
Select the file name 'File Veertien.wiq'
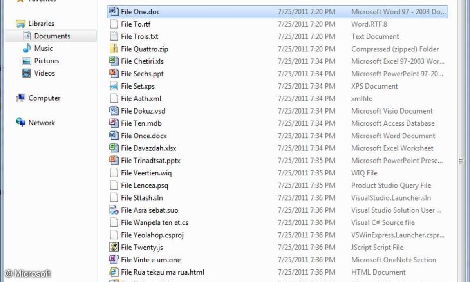(x=146, y=173)
